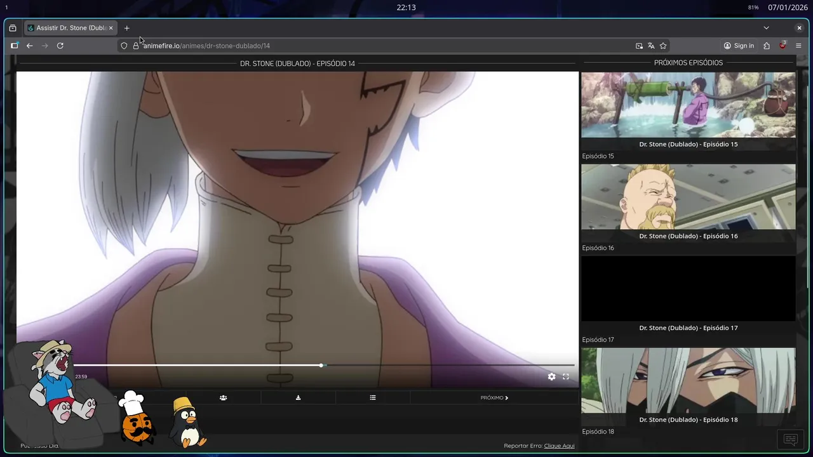
Task: Open the tracking protection shield icon
Action: pyautogui.click(x=124, y=46)
